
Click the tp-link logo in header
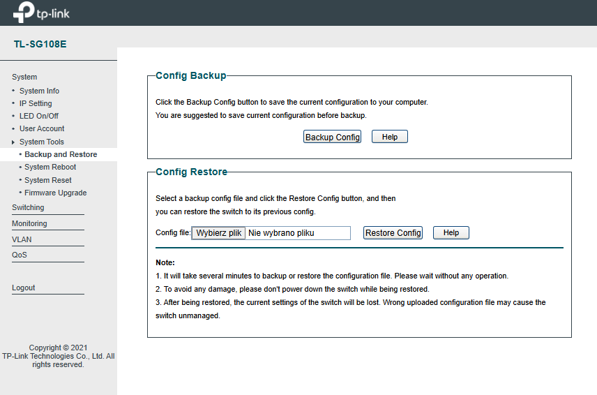point(41,12)
